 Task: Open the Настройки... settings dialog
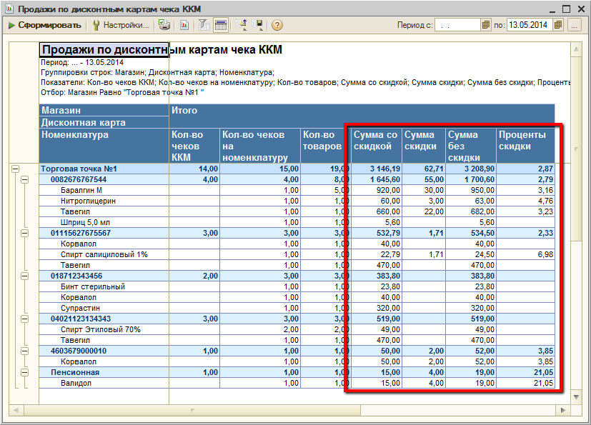pyautogui.click(x=121, y=25)
